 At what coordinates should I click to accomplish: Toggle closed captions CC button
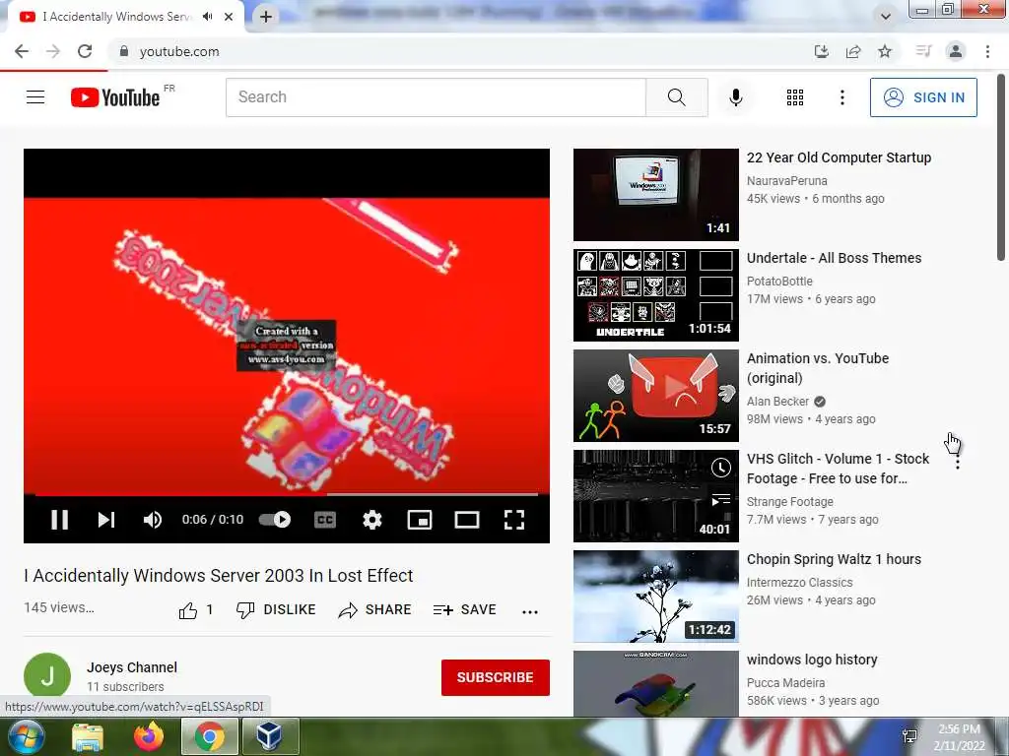point(325,520)
